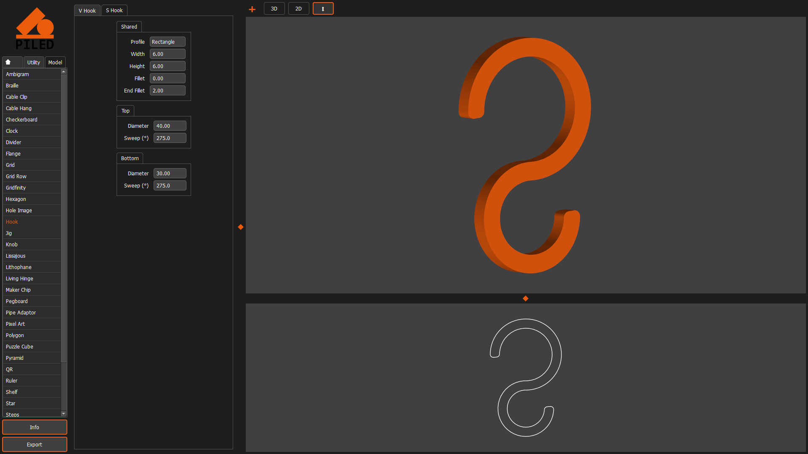Screen dimensions: 808x454
Task: Click the home icon tab
Action: point(12,62)
